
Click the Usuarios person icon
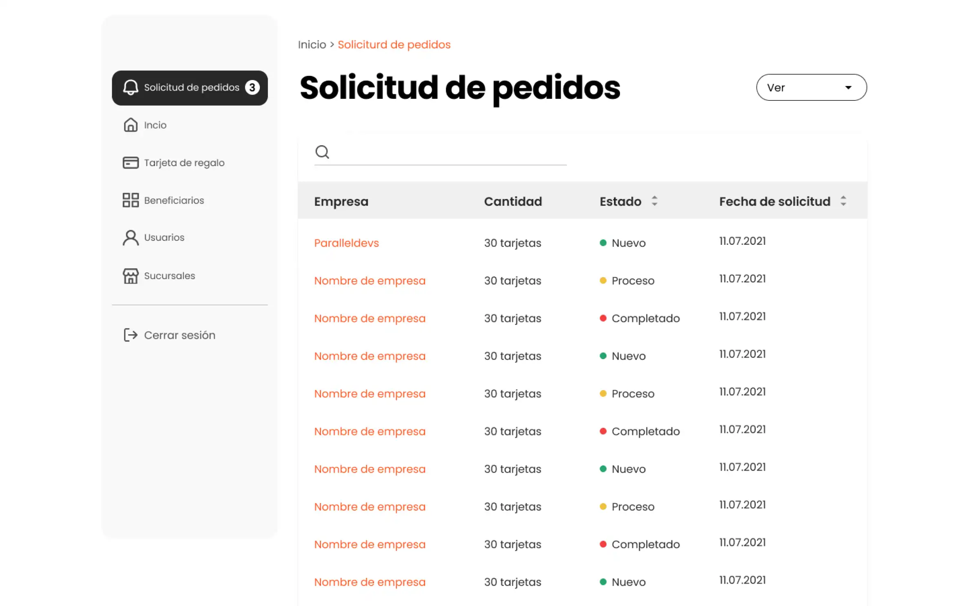(130, 238)
